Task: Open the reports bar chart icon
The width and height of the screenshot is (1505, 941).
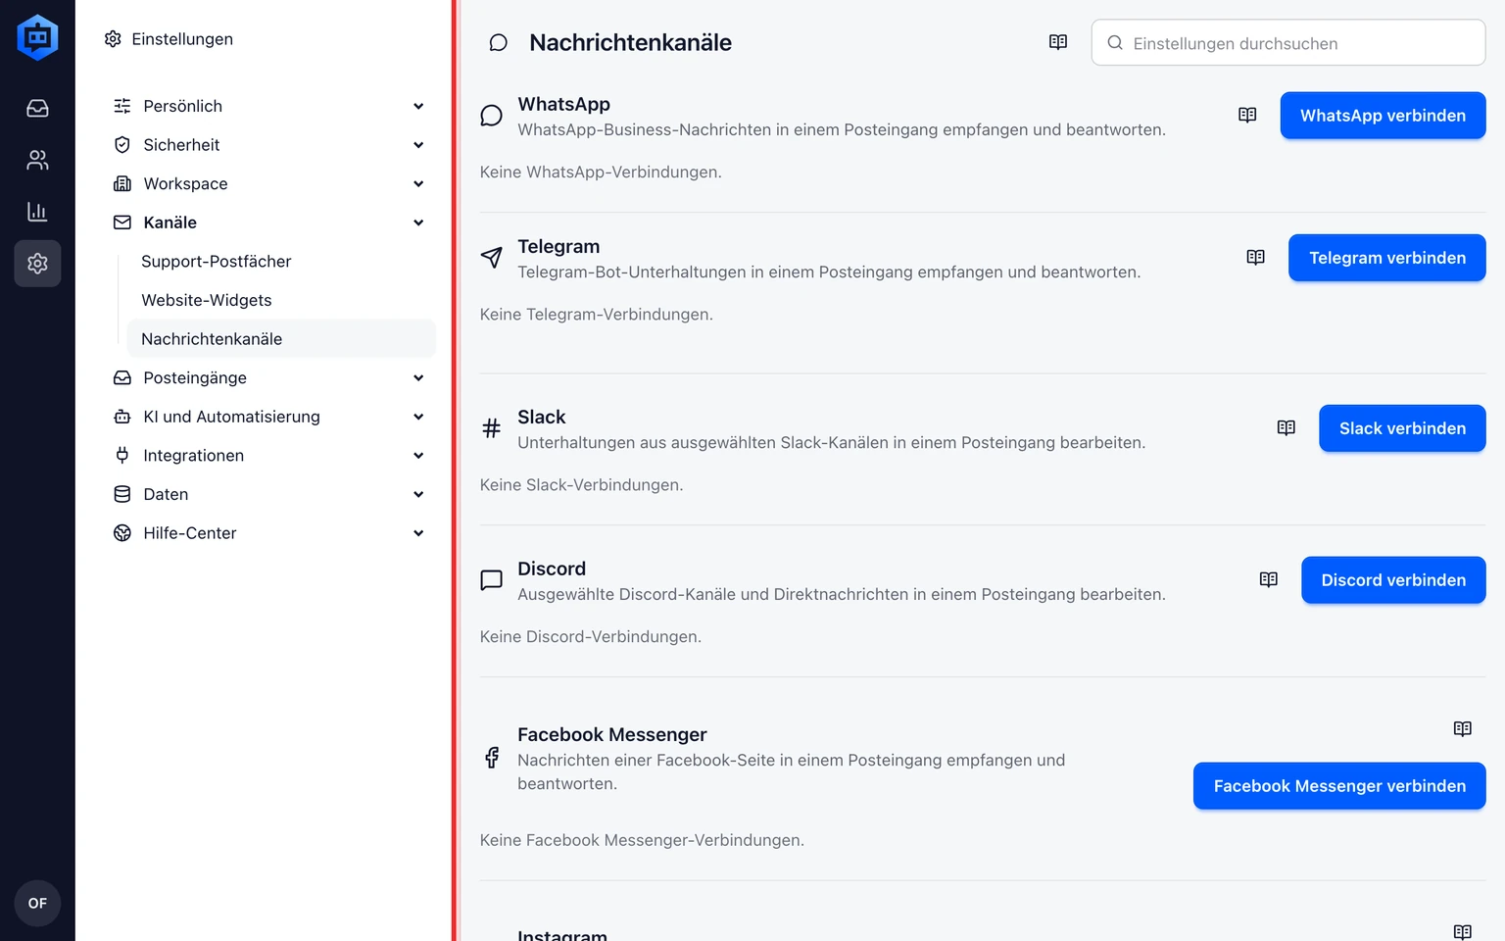Action: [x=37, y=212]
